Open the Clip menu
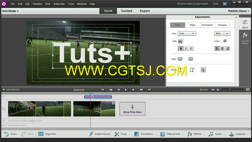The height and width of the screenshot is (142, 252). click(x=27, y=4)
